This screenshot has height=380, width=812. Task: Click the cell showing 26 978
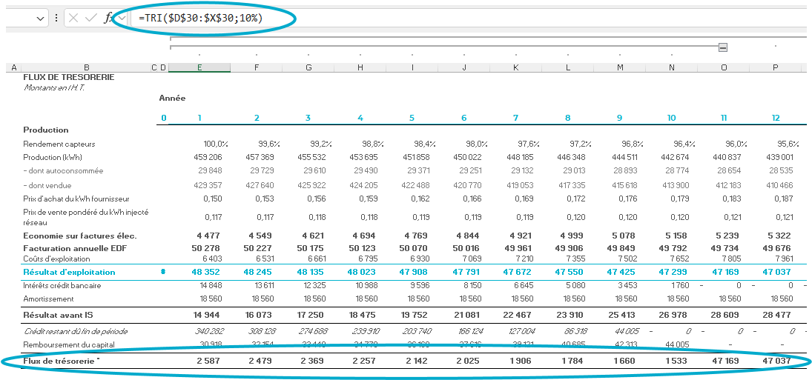[x=673, y=314]
